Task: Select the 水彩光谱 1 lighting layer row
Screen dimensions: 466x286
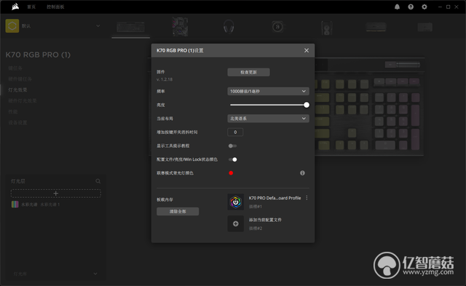Action: (56, 204)
